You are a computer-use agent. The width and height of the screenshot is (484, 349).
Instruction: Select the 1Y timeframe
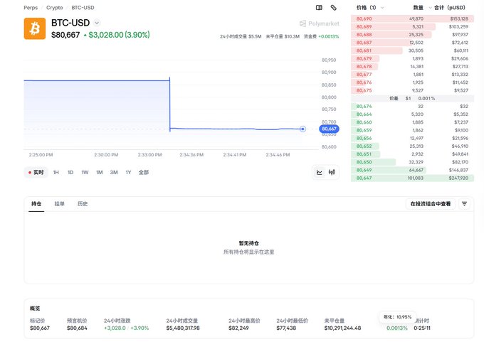128,172
